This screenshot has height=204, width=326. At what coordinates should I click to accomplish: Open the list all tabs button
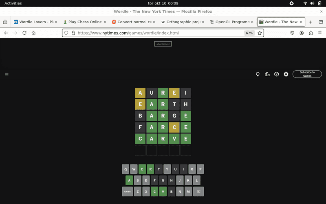321,22
